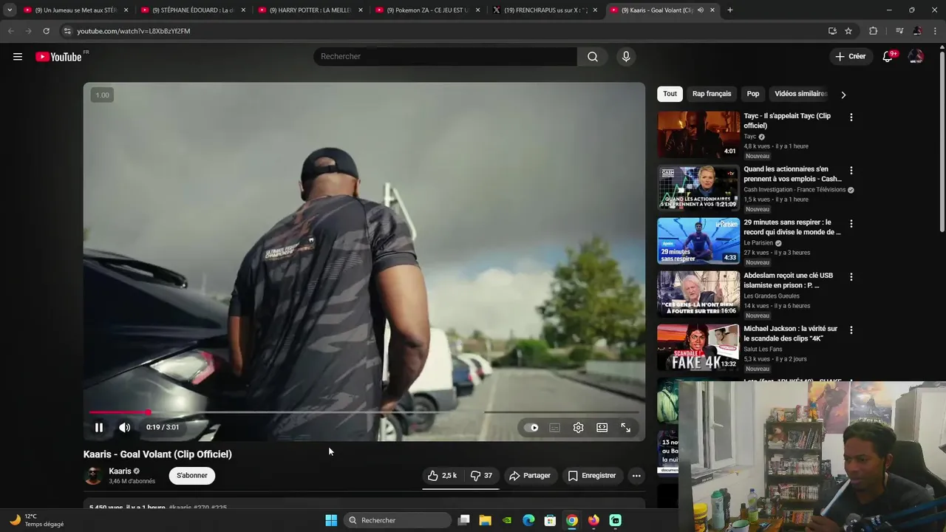Switch to theater mode
Viewport: 946px width, 532px height.
click(x=602, y=427)
